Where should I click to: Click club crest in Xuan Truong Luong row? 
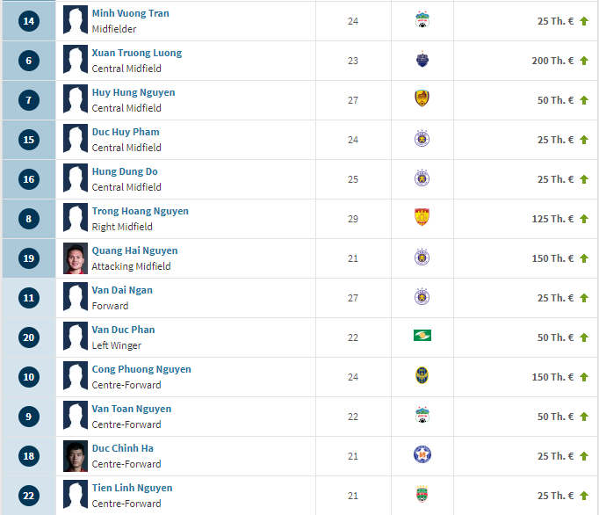pos(422,61)
